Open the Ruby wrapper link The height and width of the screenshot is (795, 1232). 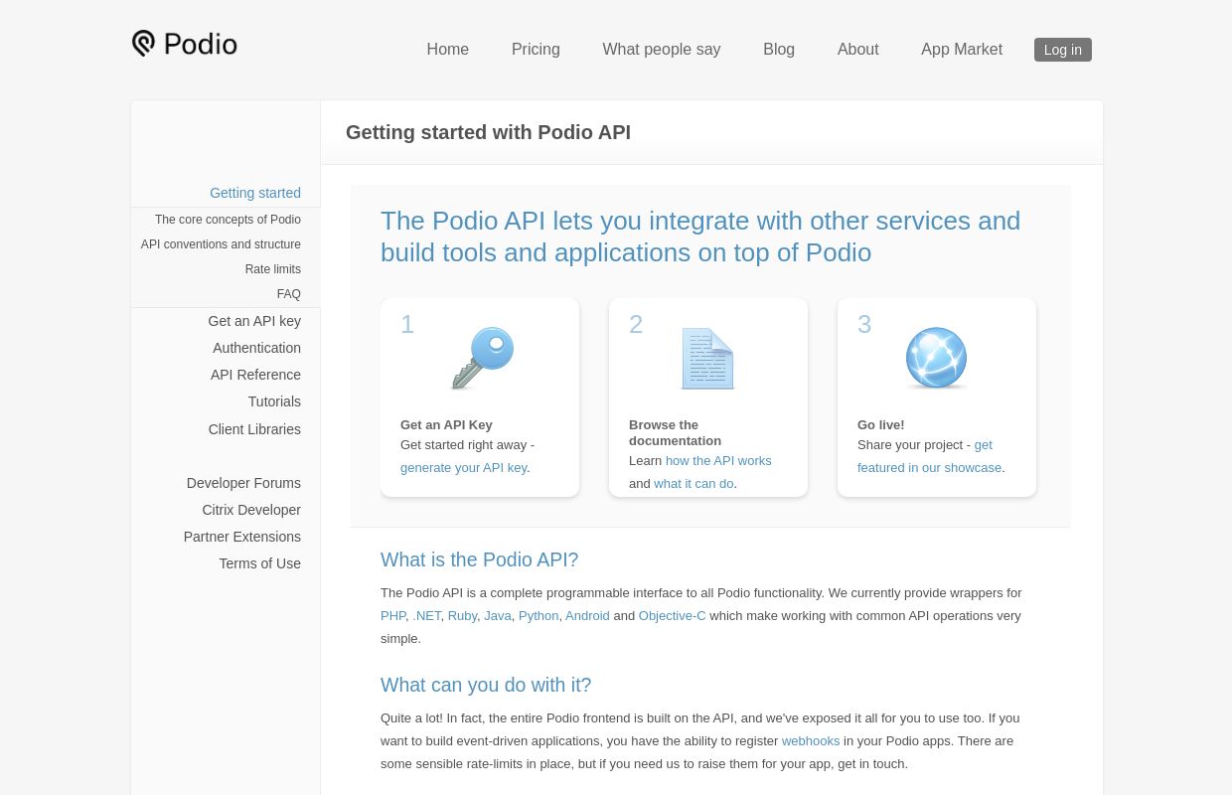(x=462, y=616)
